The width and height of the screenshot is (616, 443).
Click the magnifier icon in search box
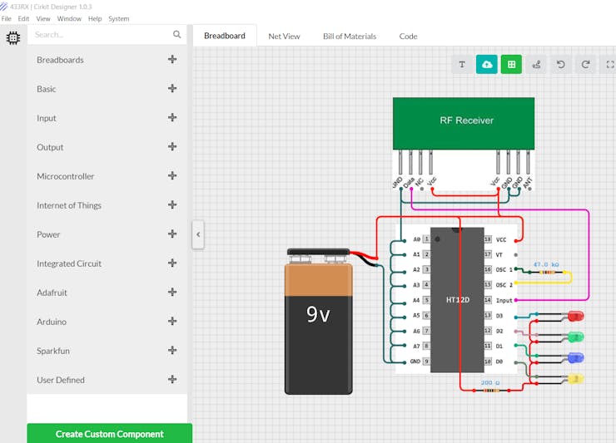176,35
